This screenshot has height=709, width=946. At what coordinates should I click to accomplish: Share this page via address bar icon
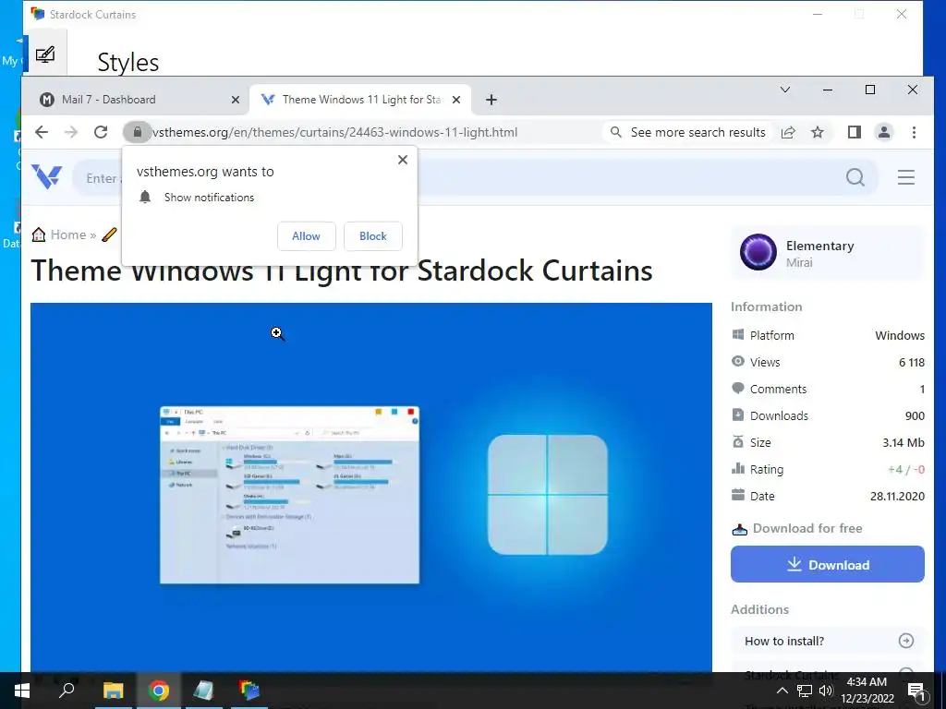click(788, 132)
